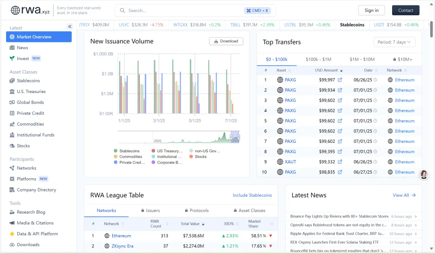Open external link icon for $99,997 transfer
Viewport: 435px width, 254px height.
click(x=340, y=80)
